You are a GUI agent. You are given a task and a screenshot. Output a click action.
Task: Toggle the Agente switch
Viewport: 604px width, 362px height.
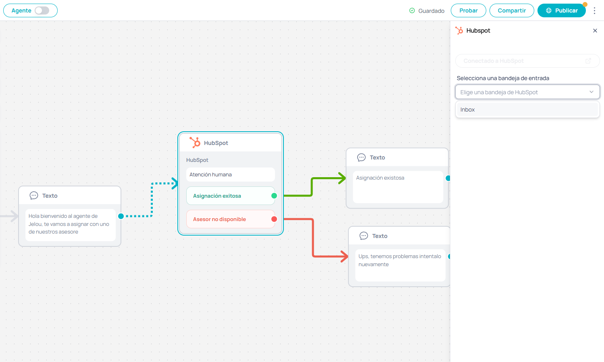pos(42,10)
